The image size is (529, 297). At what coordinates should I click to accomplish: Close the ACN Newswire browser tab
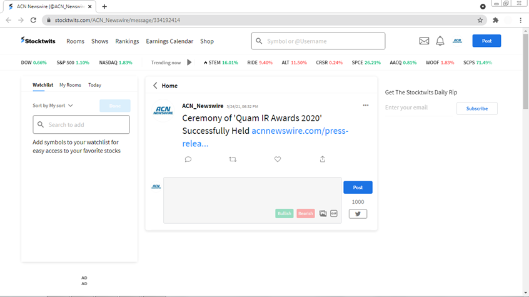coord(90,6)
